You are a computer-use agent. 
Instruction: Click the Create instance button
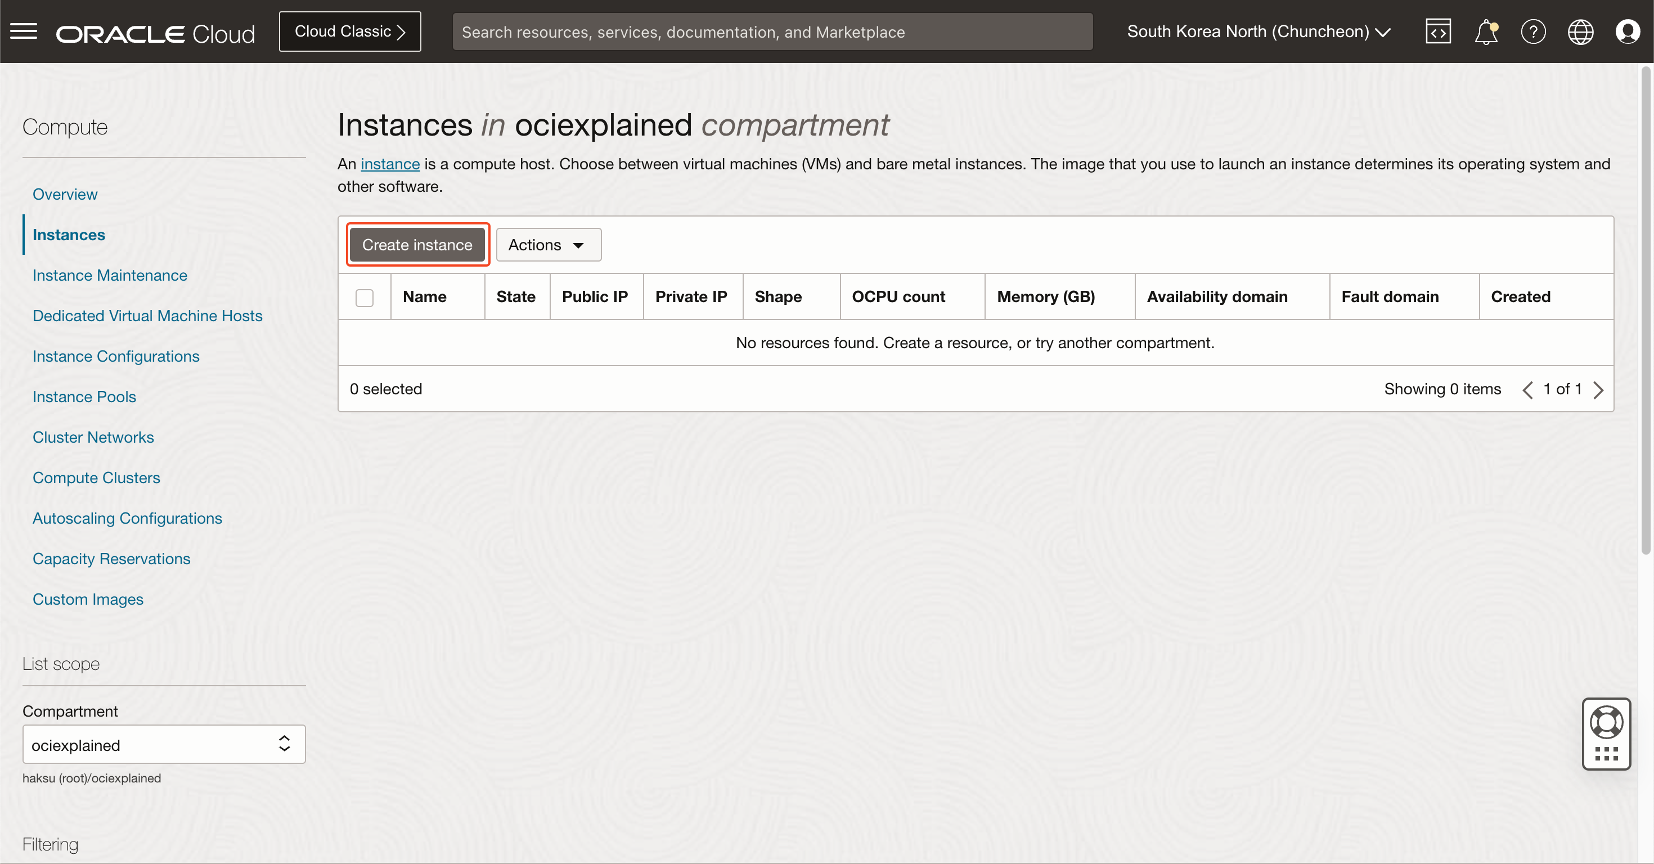tap(417, 245)
